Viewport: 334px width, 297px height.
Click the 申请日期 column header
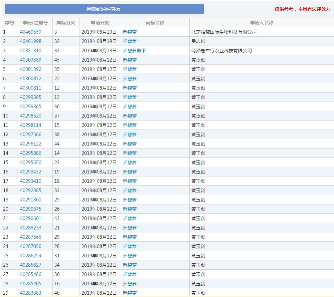click(x=100, y=23)
